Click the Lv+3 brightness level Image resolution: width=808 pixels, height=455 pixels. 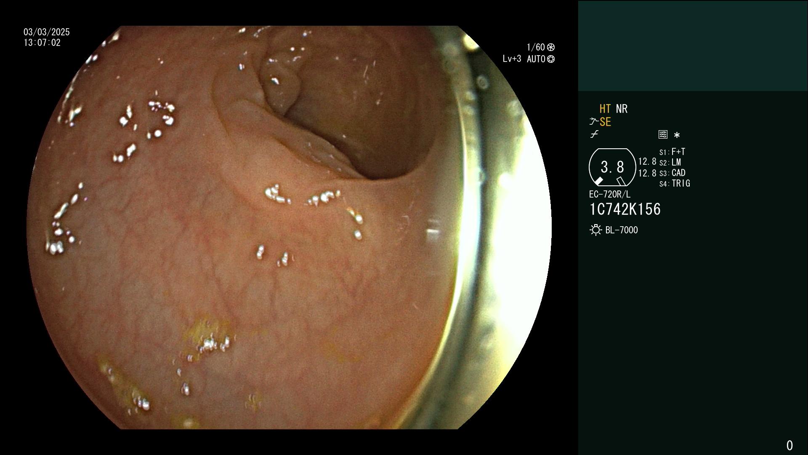pyautogui.click(x=512, y=59)
